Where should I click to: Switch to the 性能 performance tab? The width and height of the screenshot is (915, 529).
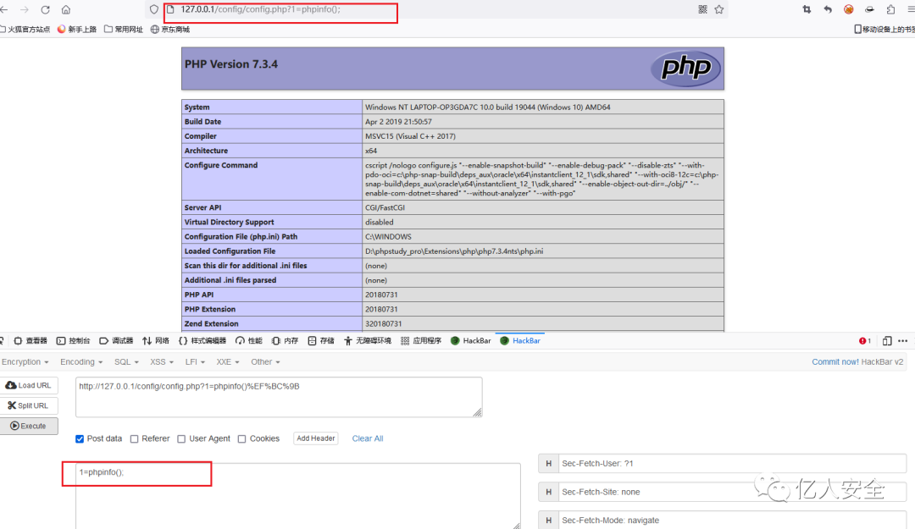248,340
